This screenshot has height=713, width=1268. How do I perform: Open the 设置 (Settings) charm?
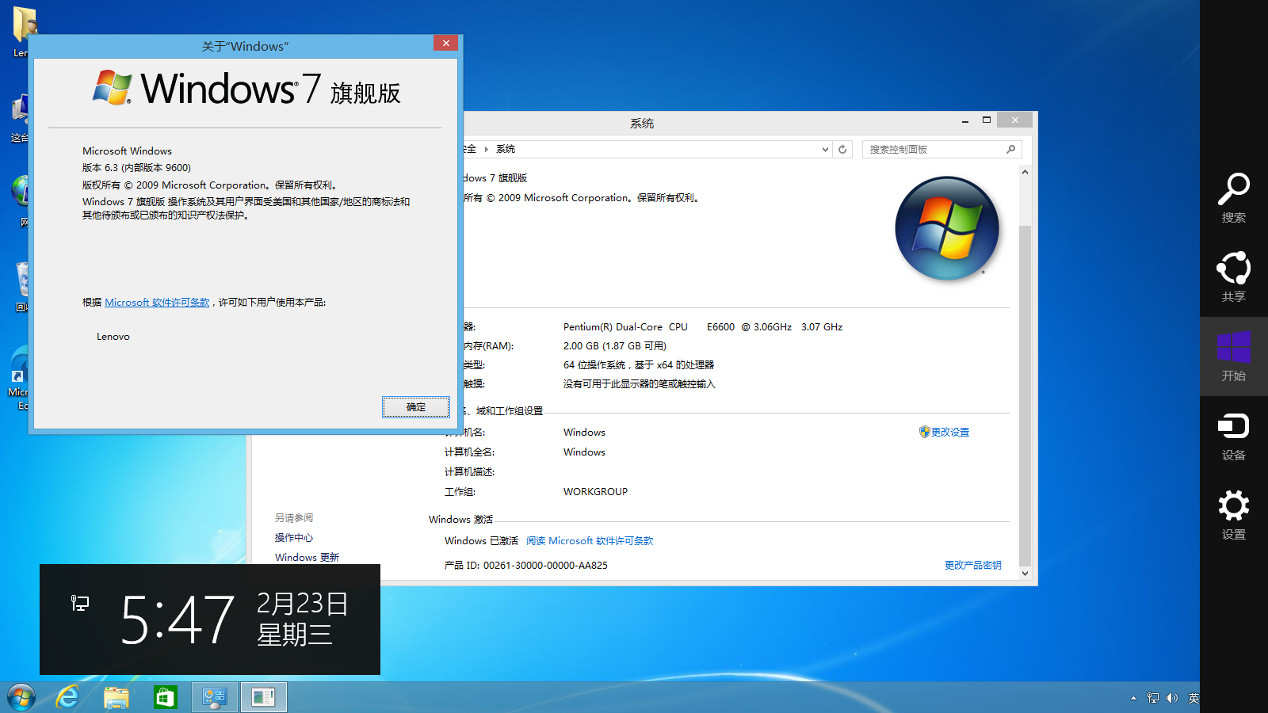[1233, 515]
